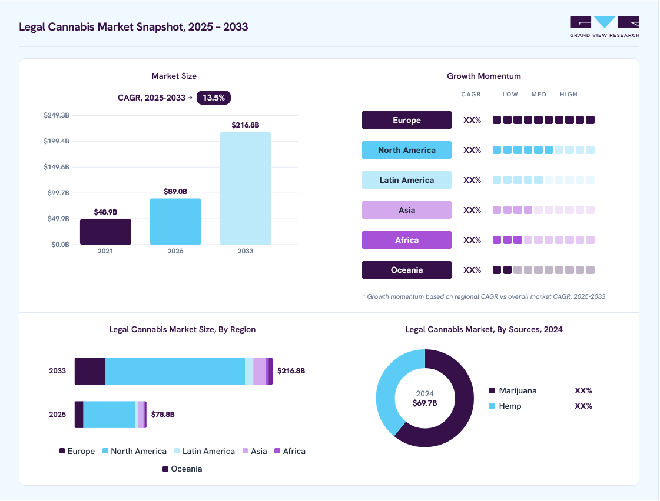This screenshot has width=660, height=501.
Task: Click the $78.8B total beside 2025 bar
Action: coord(162,414)
